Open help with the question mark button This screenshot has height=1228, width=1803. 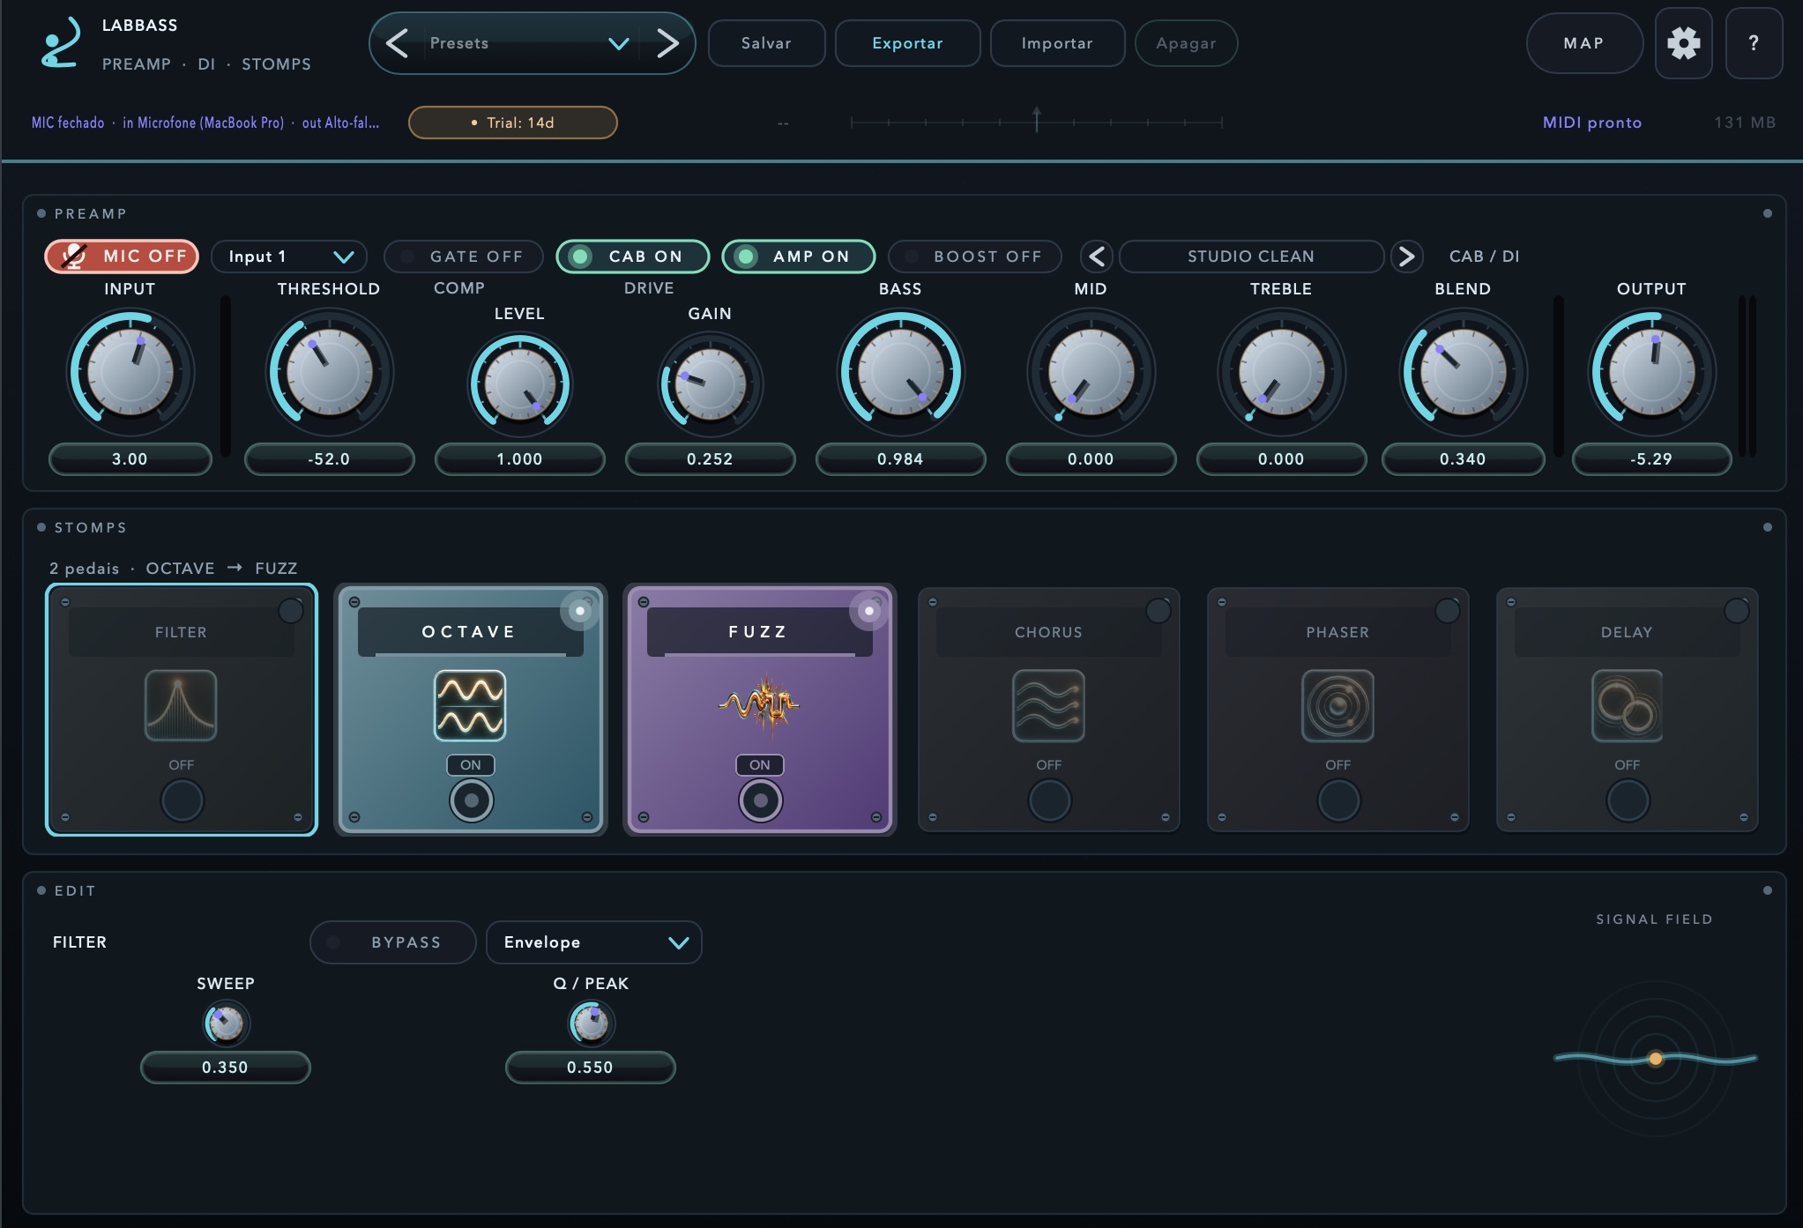tap(1754, 43)
